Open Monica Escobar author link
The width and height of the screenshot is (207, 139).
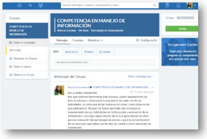[x=77, y=87]
